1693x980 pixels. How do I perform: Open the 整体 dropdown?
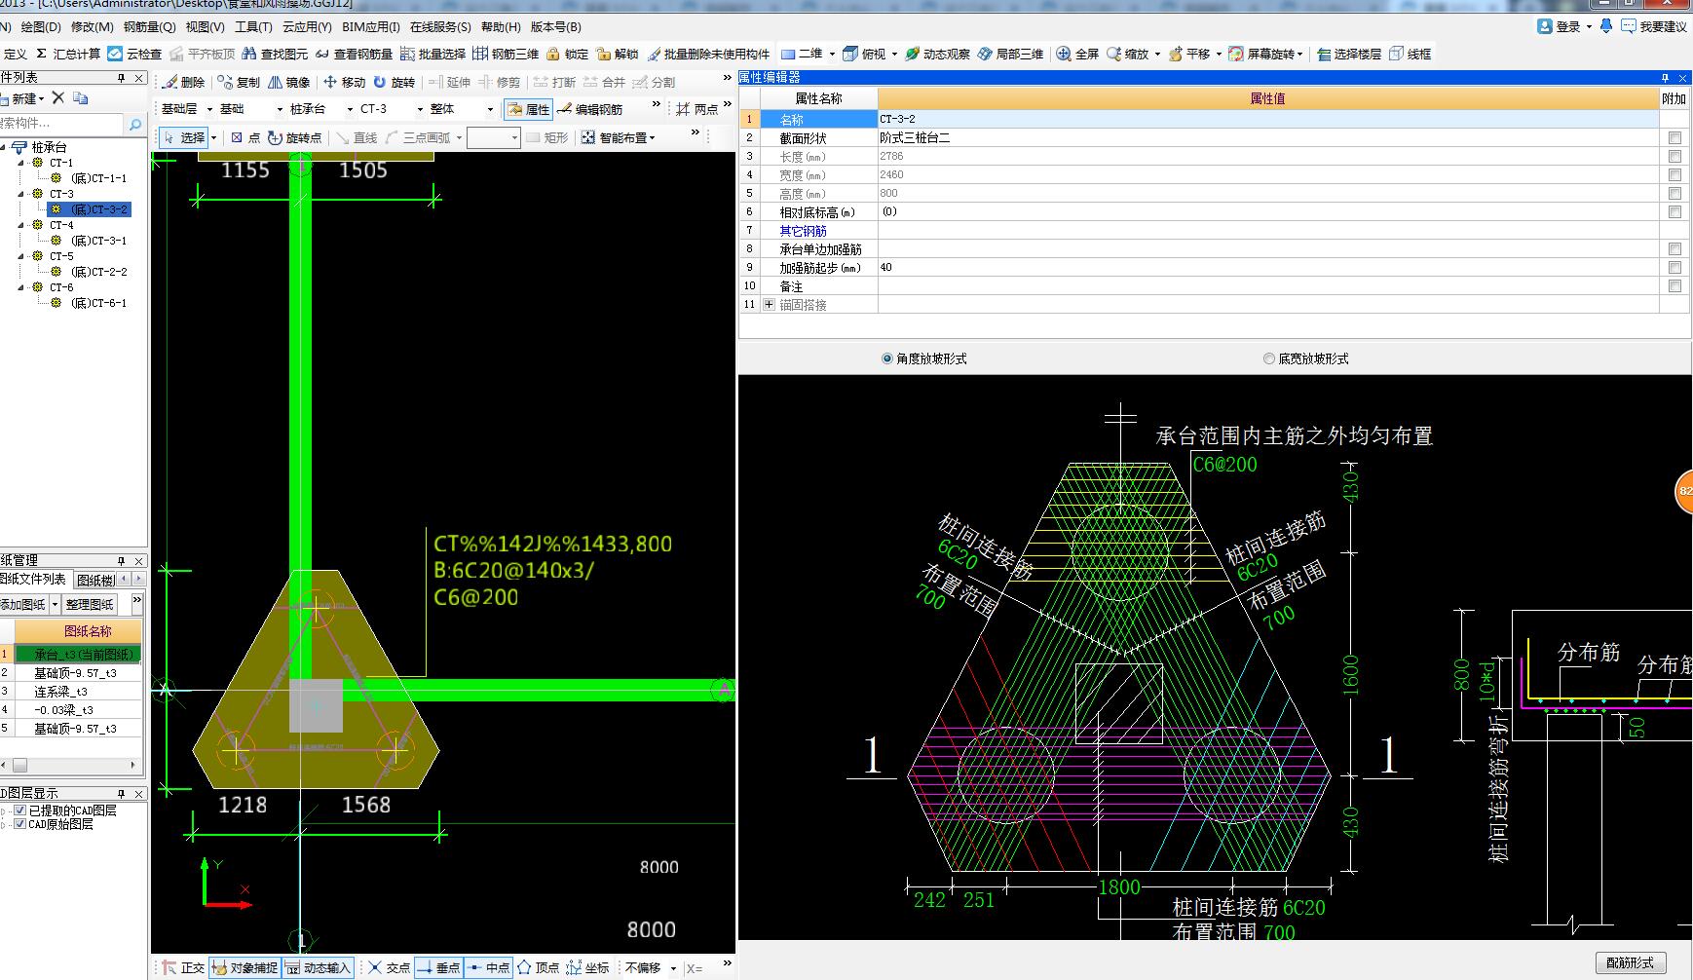pyautogui.click(x=490, y=109)
